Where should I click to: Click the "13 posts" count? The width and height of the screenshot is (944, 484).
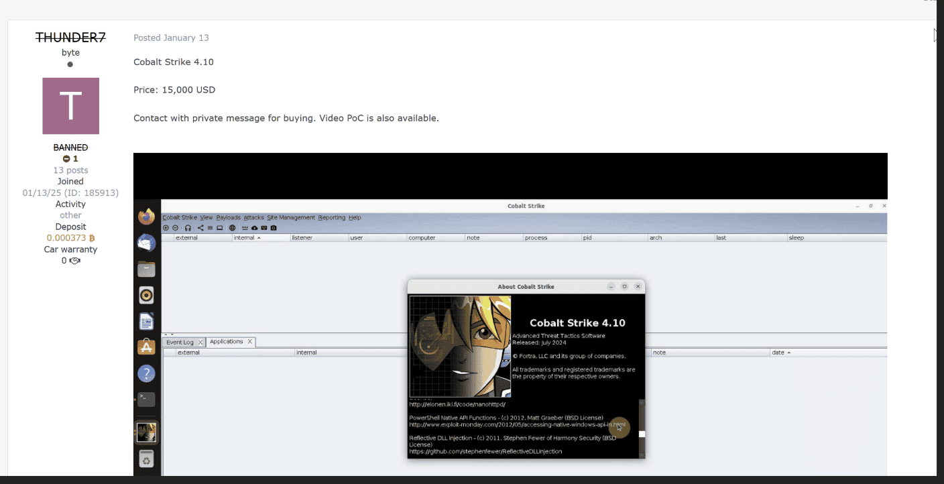pyautogui.click(x=70, y=170)
